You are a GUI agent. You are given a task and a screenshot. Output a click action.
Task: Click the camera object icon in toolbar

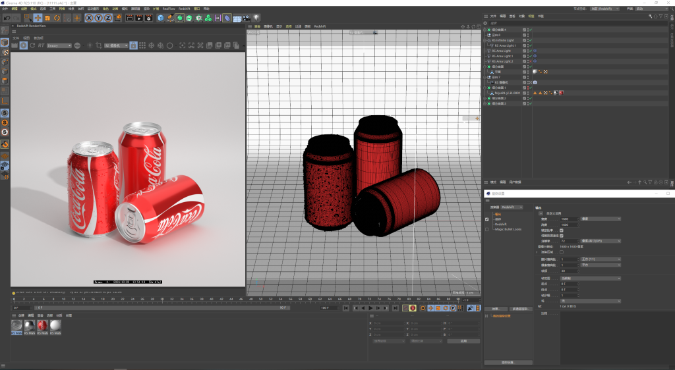(x=247, y=18)
